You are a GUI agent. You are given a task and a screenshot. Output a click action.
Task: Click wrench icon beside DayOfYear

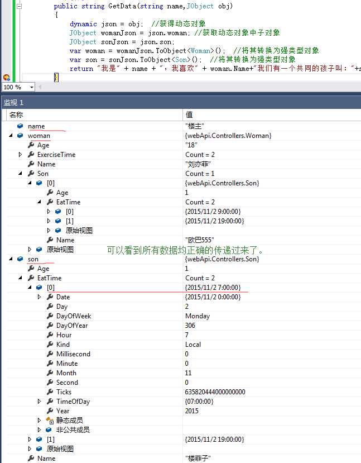[x=50, y=326]
